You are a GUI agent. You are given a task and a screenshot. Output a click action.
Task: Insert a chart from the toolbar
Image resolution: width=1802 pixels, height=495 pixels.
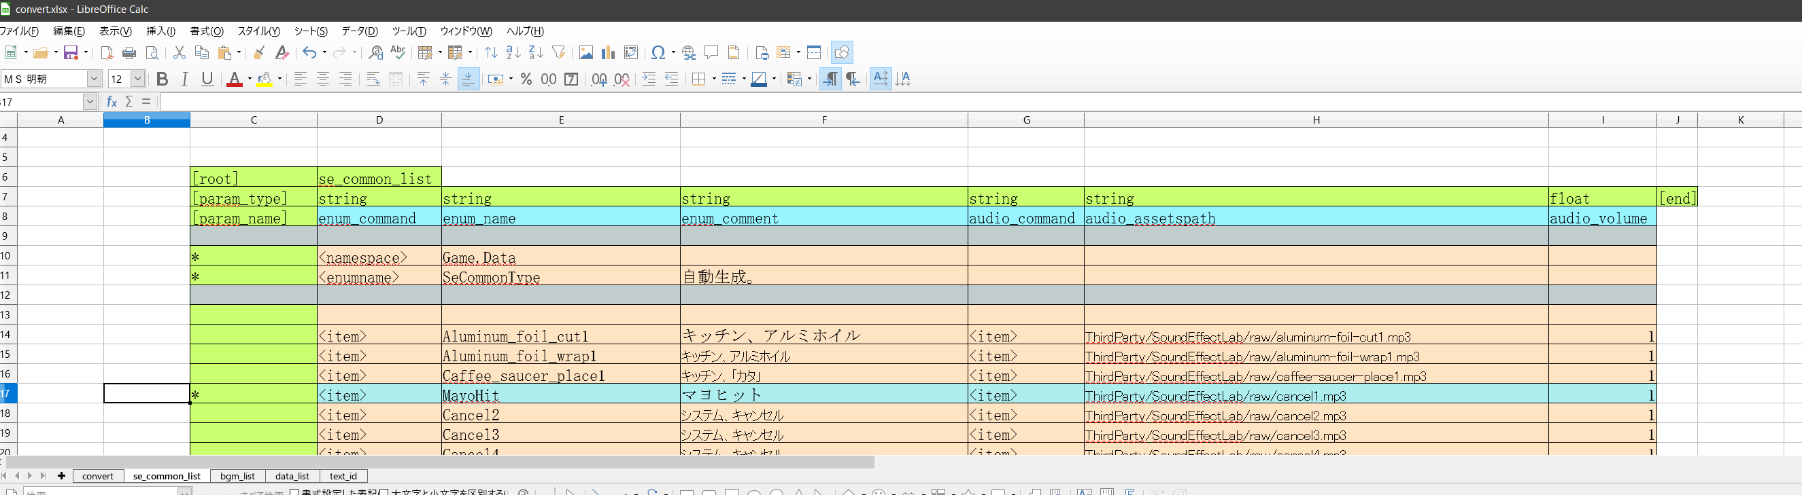point(608,52)
